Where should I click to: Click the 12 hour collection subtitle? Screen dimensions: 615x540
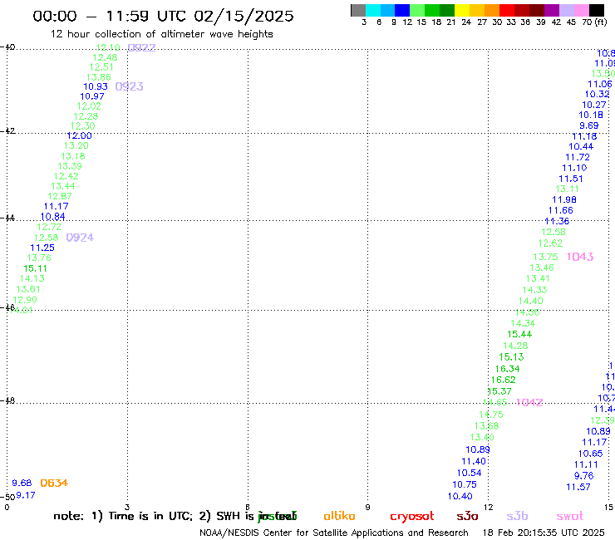[161, 34]
